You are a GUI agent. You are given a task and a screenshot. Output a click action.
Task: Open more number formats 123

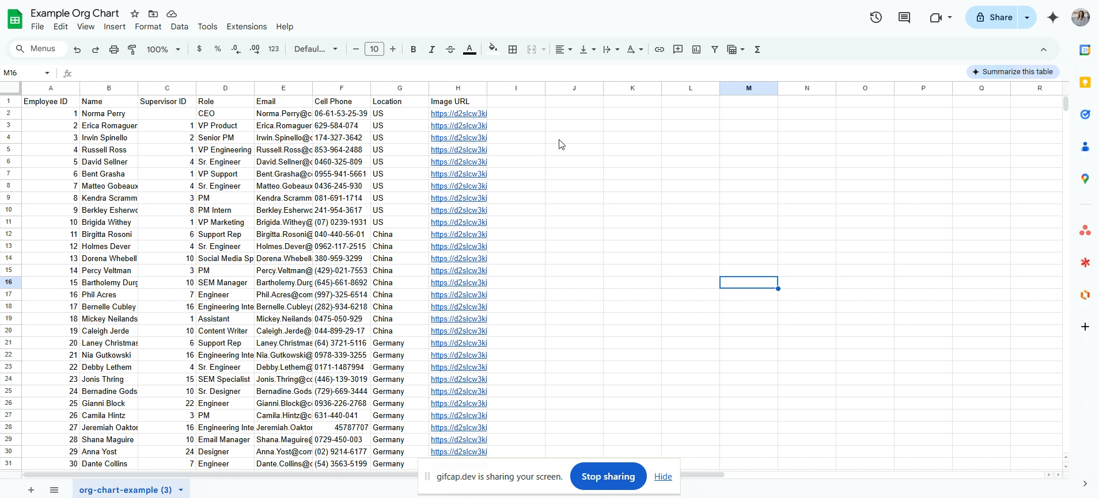coord(274,49)
